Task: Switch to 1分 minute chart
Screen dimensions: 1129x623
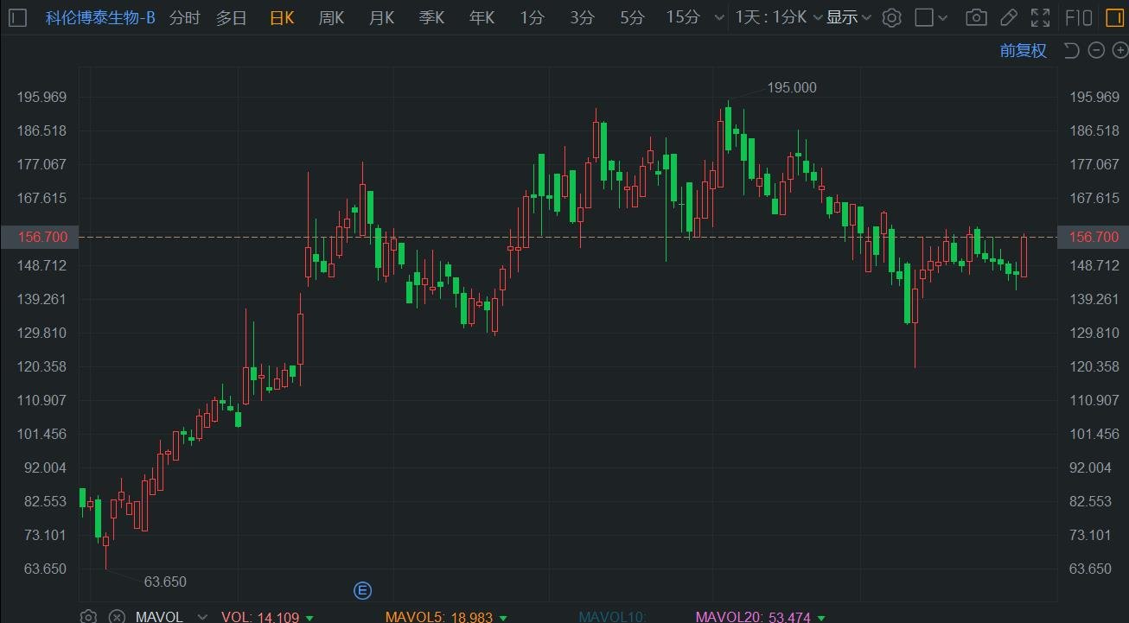Action: pos(533,17)
